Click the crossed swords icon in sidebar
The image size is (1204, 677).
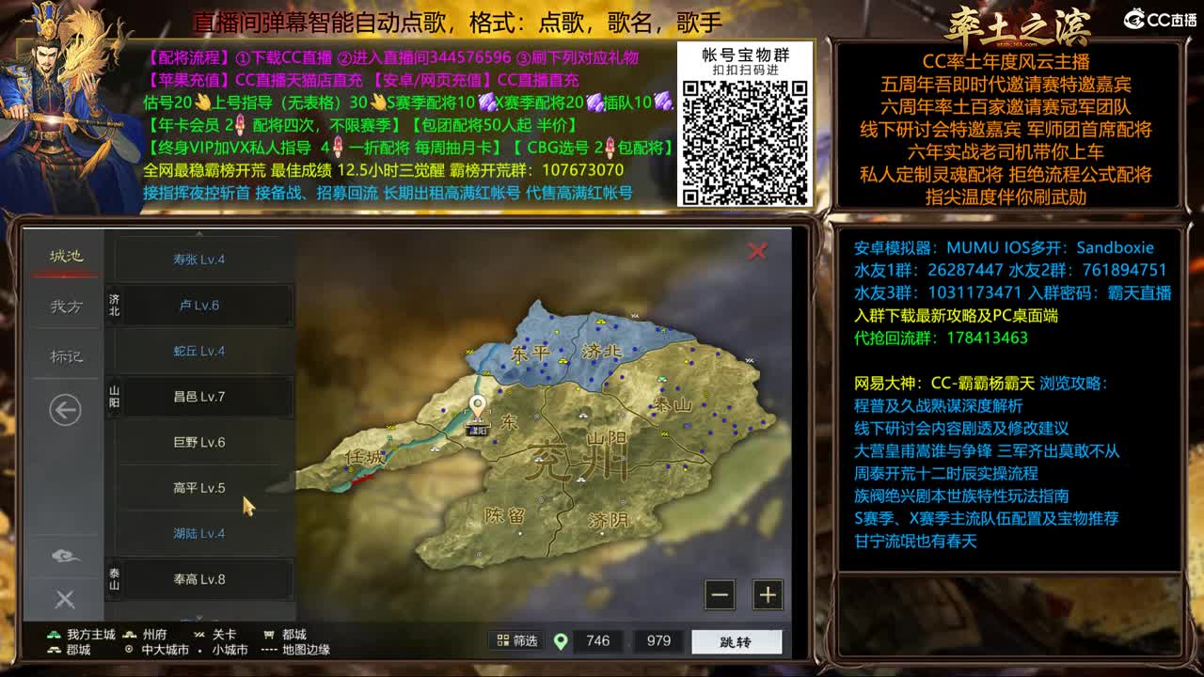tap(65, 599)
